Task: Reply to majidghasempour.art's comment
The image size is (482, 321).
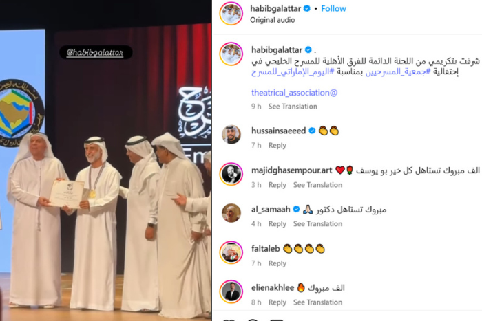Action: (x=277, y=185)
